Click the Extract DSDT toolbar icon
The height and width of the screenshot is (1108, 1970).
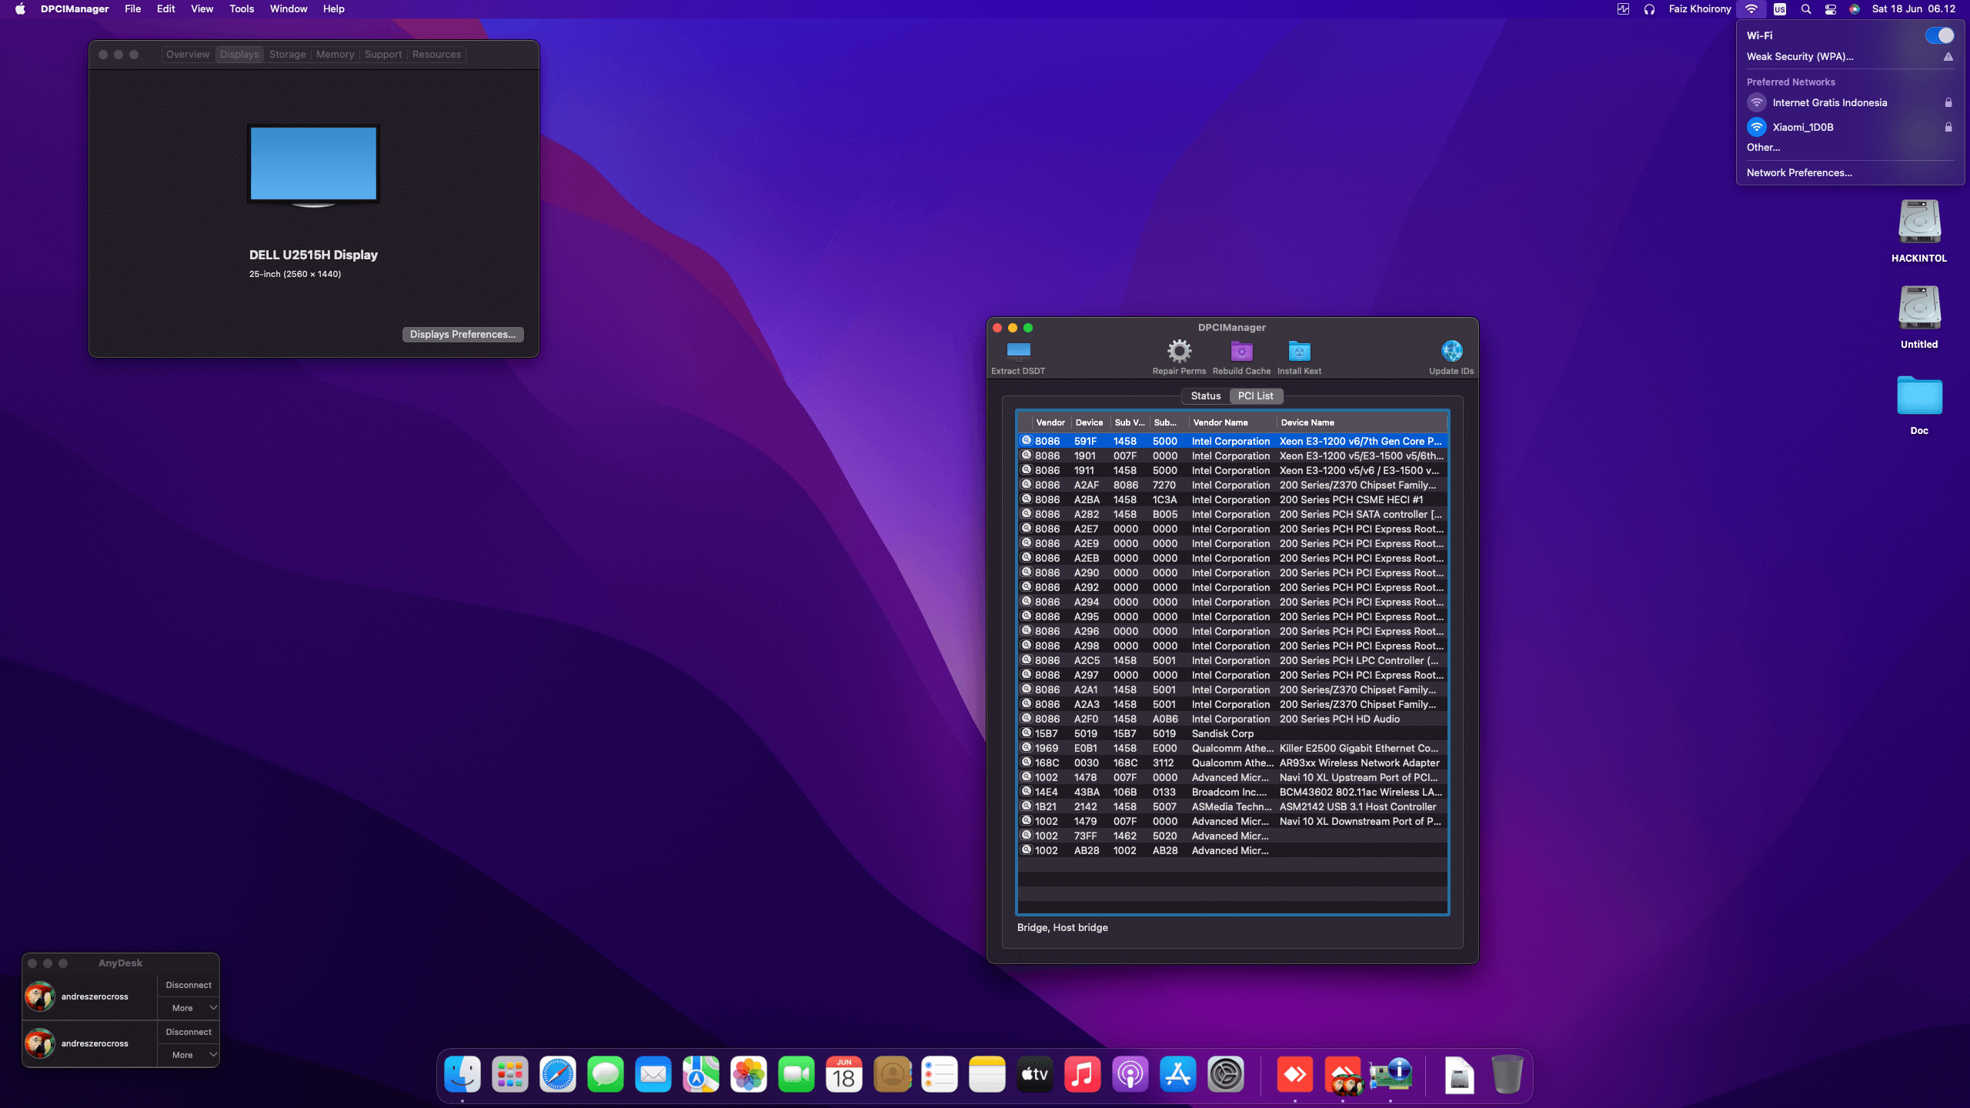coord(1018,352)
